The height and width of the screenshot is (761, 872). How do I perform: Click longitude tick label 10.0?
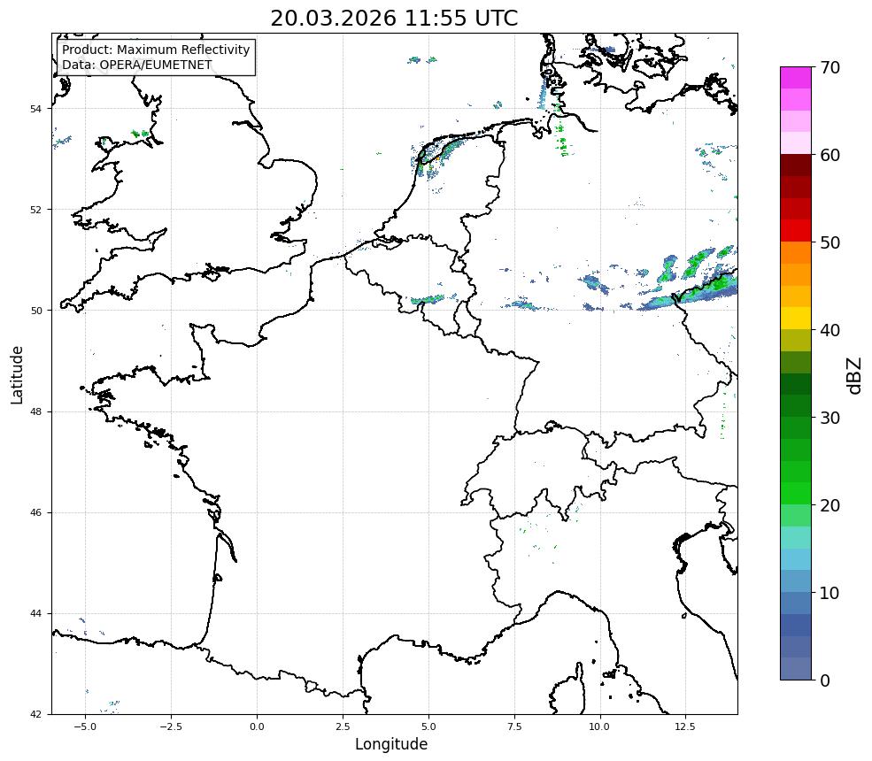tap(599, 726)
